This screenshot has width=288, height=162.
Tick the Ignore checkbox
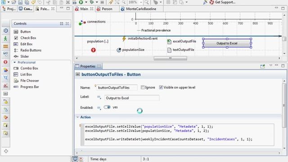coord(143,87)
